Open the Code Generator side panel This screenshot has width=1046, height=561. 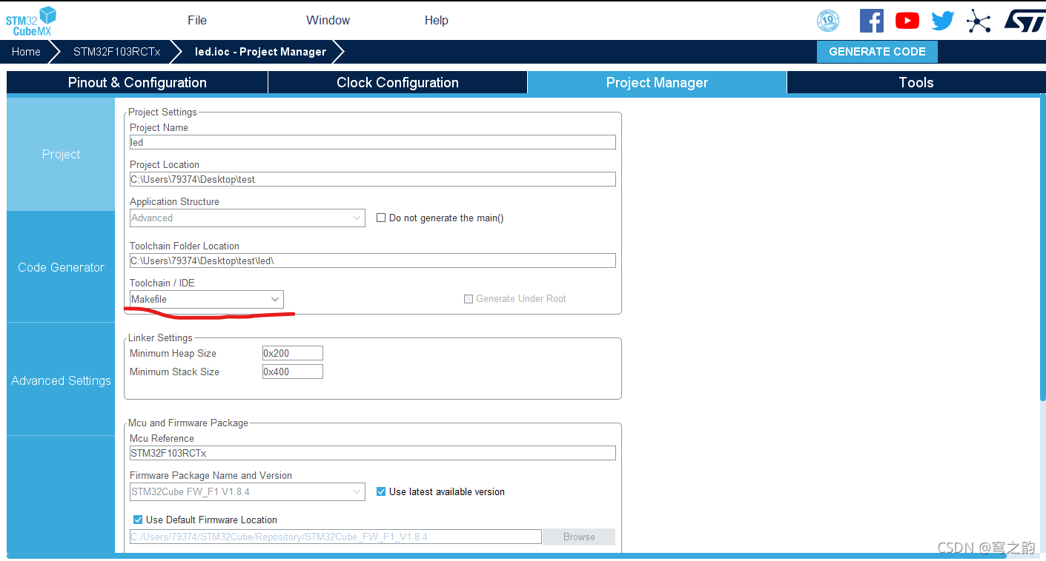[x=61, y=267]
